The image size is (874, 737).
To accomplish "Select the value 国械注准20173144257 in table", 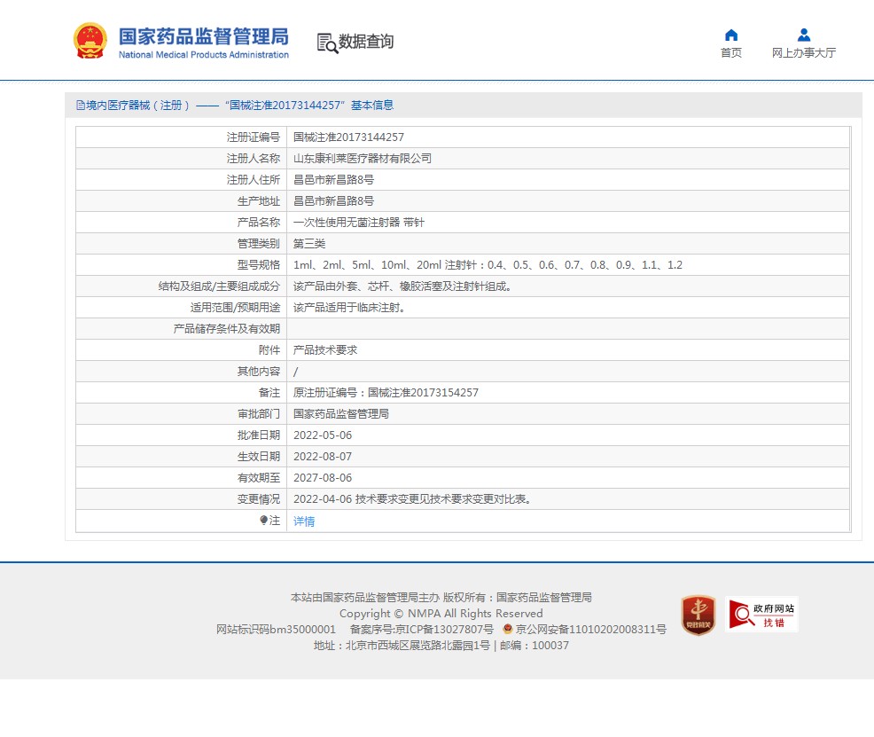I will click(349, 137).
